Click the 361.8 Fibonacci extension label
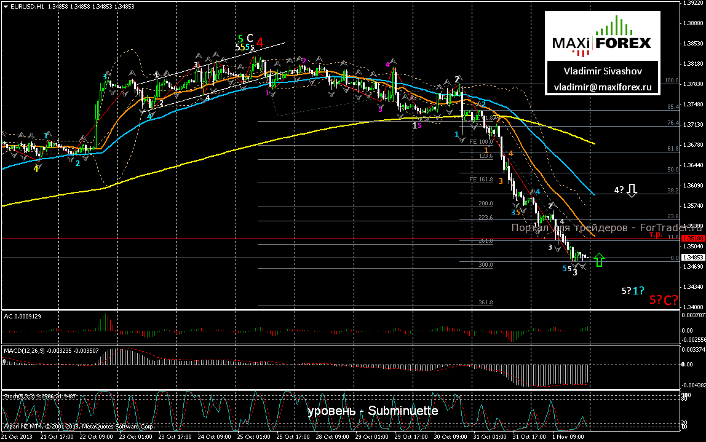This screenshot has height=442, width=706. pyautogui.click(x=485, y=302)
